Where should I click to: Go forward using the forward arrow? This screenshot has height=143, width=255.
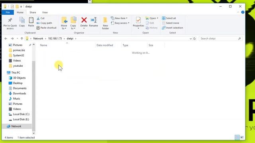click(x=12, y=39)
